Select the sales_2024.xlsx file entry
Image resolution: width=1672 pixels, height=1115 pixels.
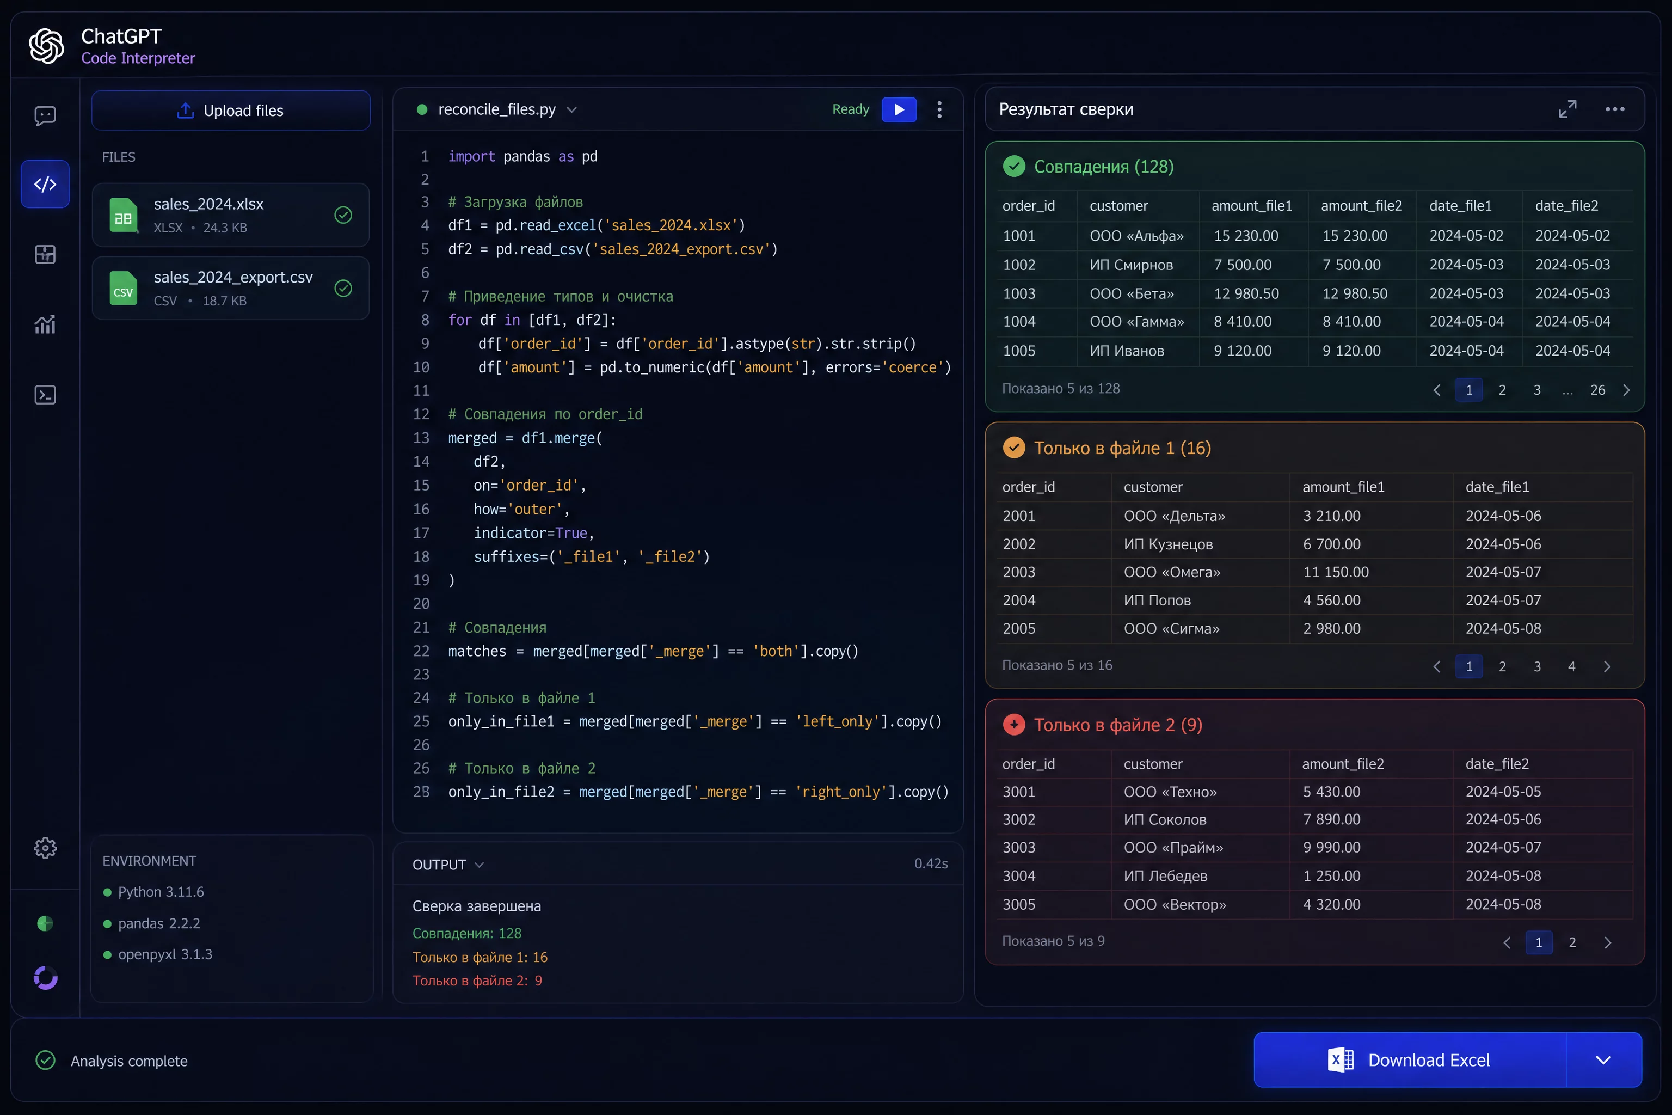click(x=231, y=215)
